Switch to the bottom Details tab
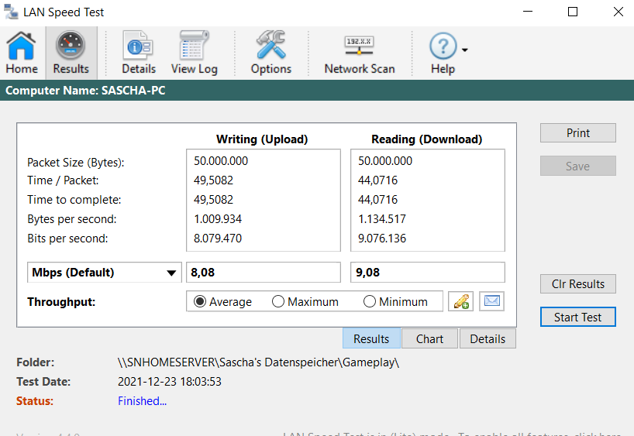This screenshot has width=634, height=436. coord(488,338)
